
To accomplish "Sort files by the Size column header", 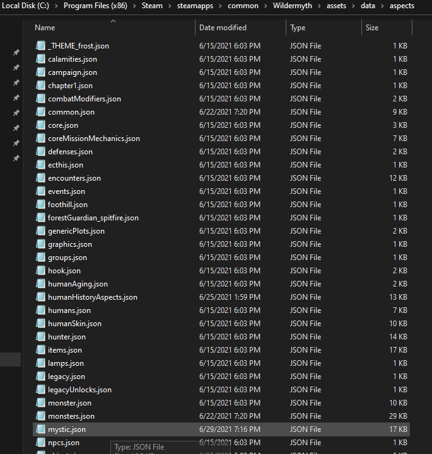I will click(372, 28).
